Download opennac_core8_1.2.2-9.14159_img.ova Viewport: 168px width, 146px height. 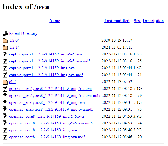[43, 130]
